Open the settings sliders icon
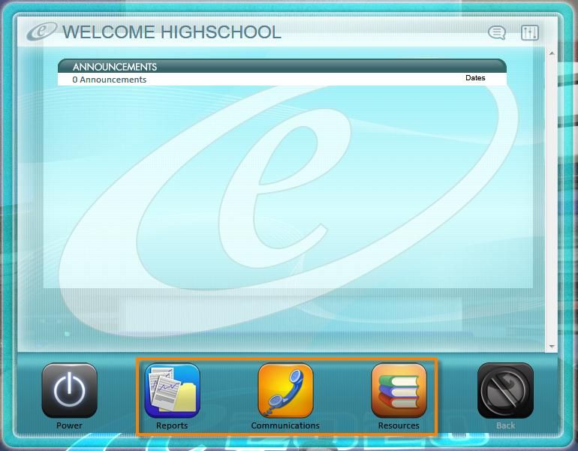Image resolution: width=578 pixels, height=451 pixels. click(530, 33)
